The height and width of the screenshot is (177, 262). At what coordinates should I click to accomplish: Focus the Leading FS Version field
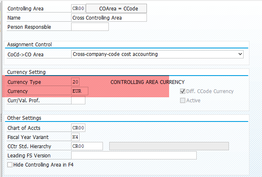[134, 155]
